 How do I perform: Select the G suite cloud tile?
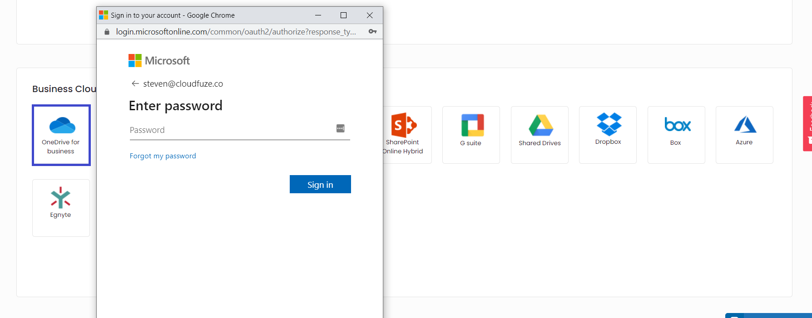pyautogui.click(x=471, y=135)
